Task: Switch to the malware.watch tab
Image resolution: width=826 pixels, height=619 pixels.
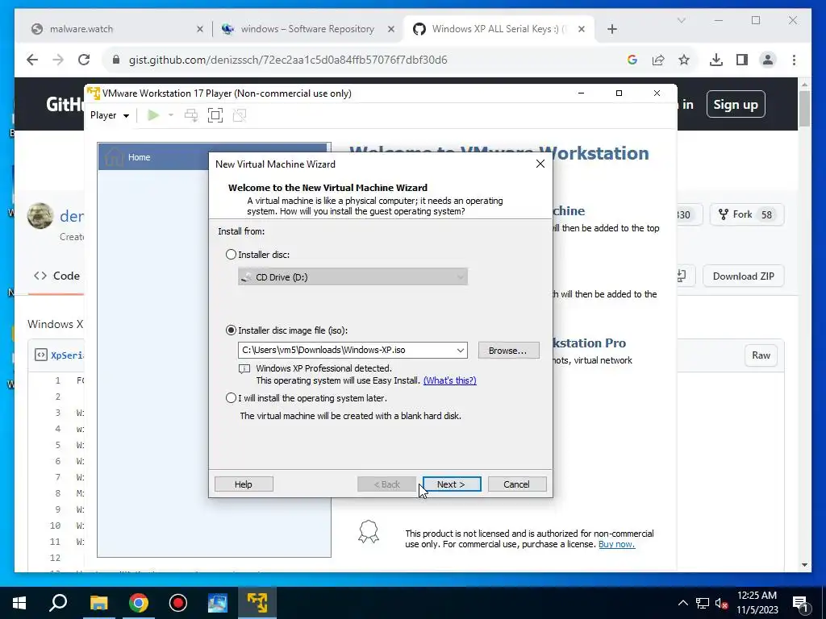Action: click(x=116, y=29)
